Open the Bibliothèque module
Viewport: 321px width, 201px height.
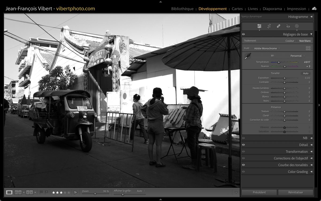click(x=182, y=9)
